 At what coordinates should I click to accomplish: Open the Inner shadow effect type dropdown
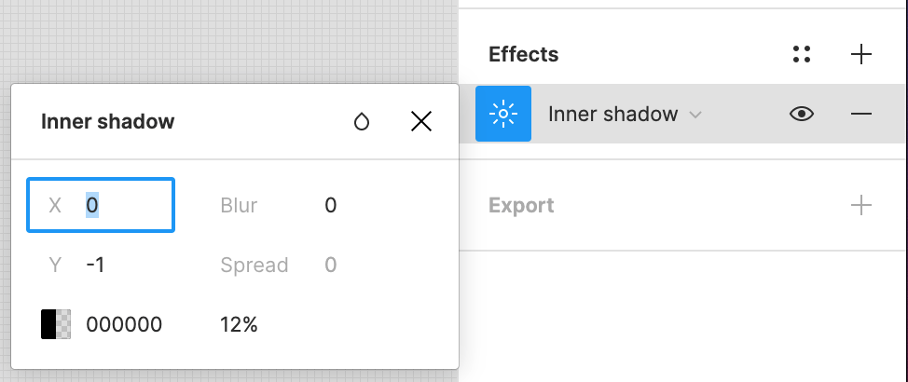[625, 114]
